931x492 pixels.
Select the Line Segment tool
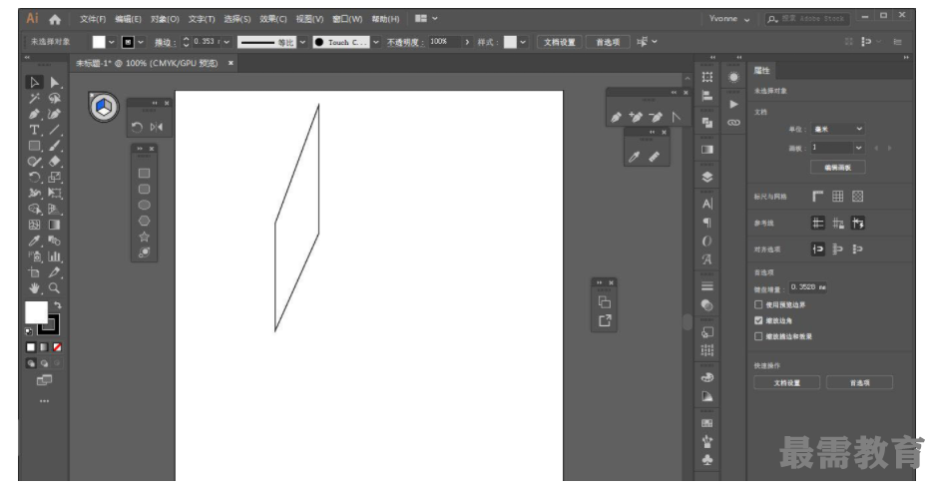tap(55, 130)
